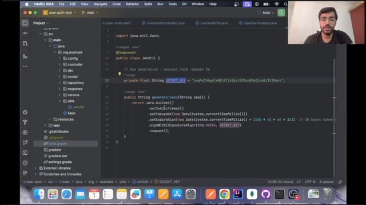This screenshot has width=366, height=205.
Task: Toggle the read-only lock in status bar
Action: [340, 182]
